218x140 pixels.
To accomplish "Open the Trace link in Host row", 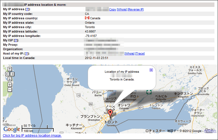I will (x=140, y=53).
